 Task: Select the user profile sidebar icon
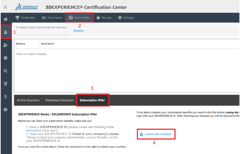pyautogui.click(x=6, y=32)
